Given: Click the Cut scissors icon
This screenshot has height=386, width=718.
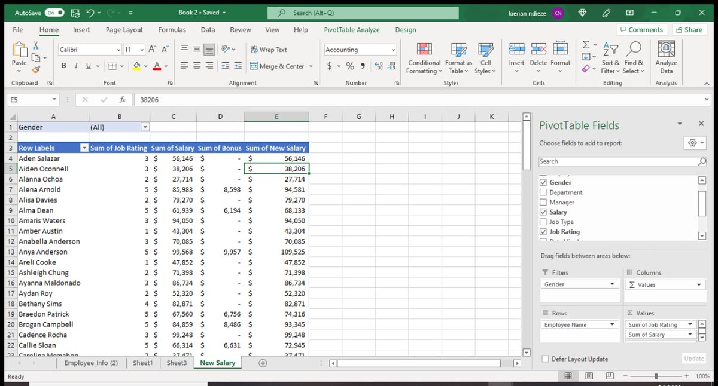Looking at the screenshot, I should click(x=36, y=45).
